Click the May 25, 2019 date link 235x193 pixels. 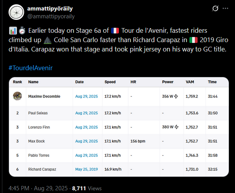[87, 169]
